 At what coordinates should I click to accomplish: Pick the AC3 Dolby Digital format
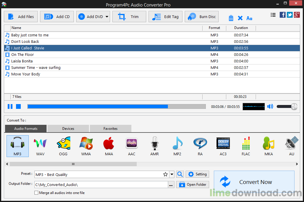point(223,146)
